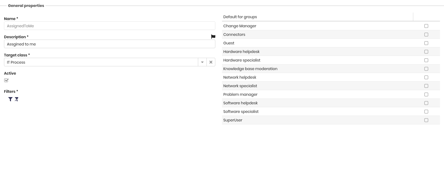Click the Default for groups column header

(240, 17)
